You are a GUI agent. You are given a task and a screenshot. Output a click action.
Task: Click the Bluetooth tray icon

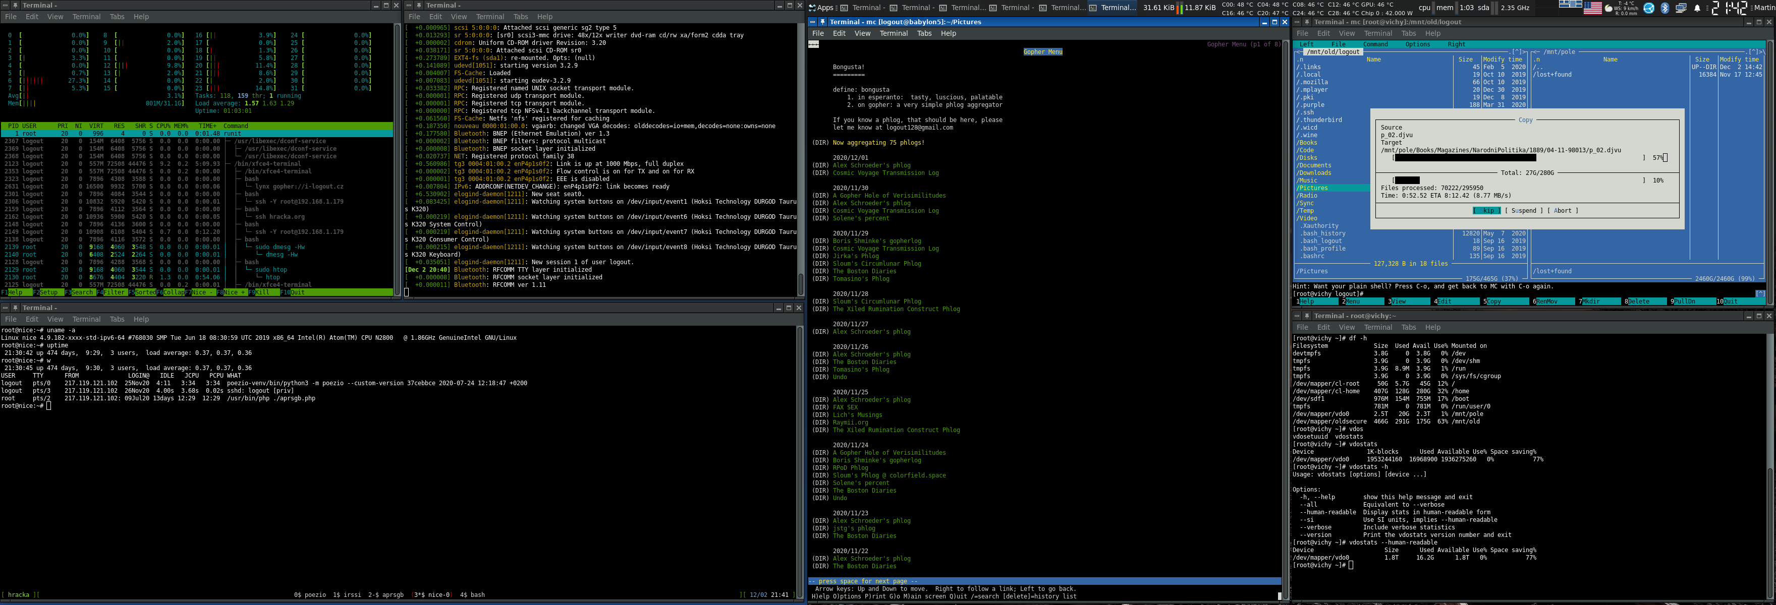pos(1664,8)
